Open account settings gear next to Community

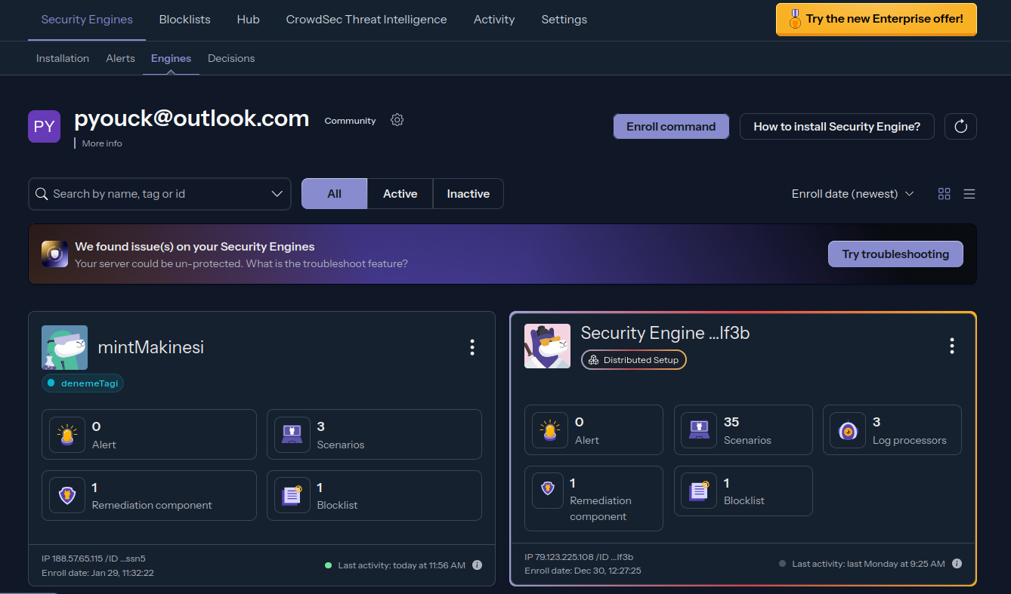(397, 120)
